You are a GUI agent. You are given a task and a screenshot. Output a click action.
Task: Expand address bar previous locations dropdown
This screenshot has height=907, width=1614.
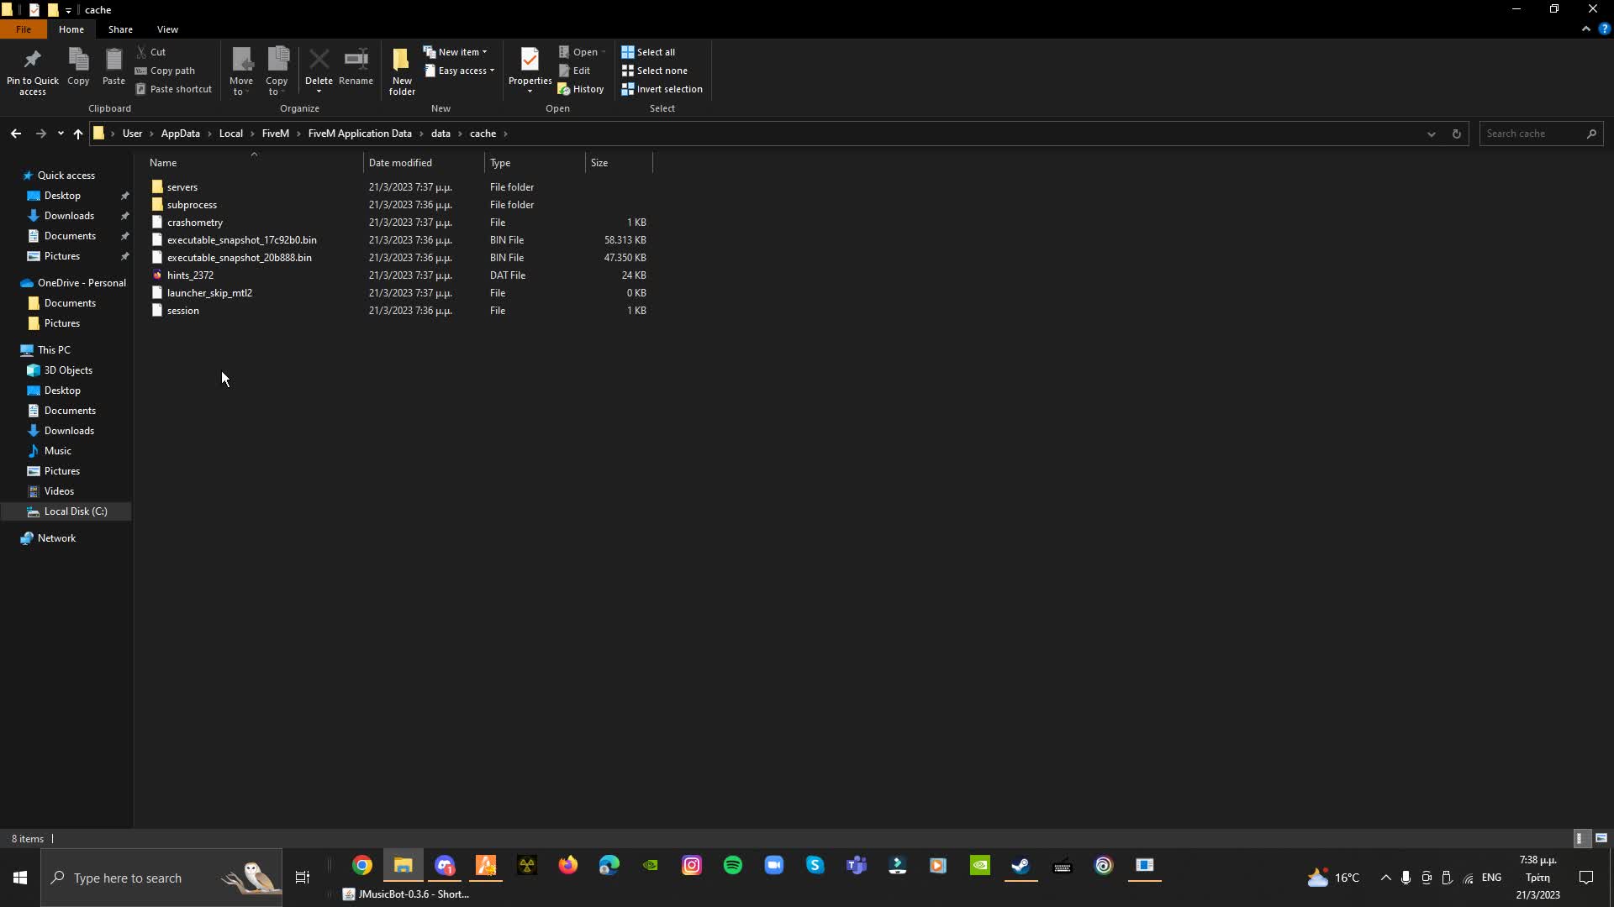1431,134
